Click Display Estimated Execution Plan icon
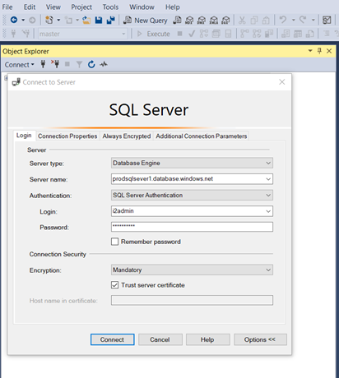The width and height of the screenshot is (339, 378). 204,34
